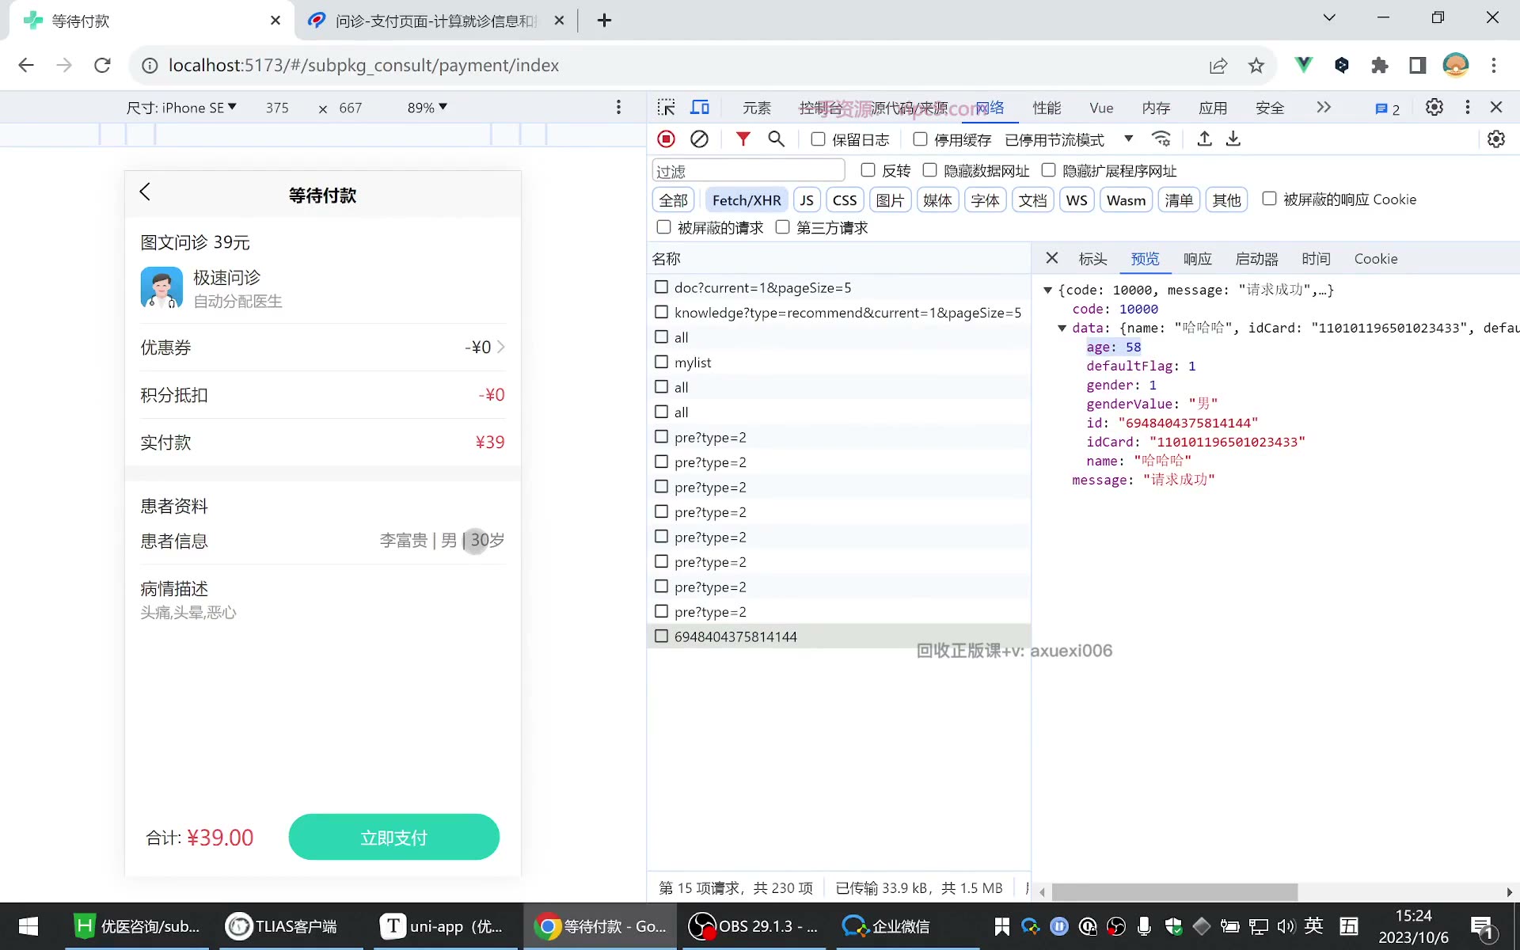The width and height of the screenshot is (1520, 950).
Task: Open network search magnifier
Action: click(x=776, y=139)
